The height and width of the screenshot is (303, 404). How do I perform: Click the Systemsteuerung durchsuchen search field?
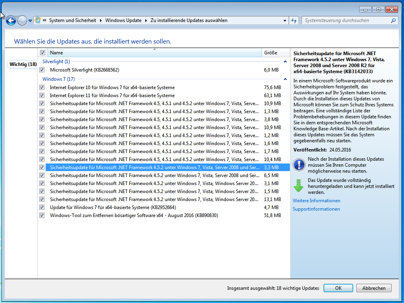click(x=346, y=20)
